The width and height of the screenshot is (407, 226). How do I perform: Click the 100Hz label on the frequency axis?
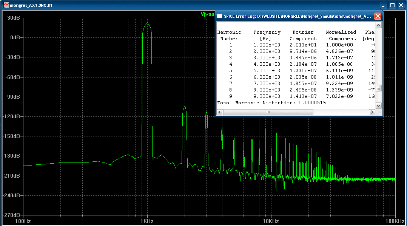pyautogui.click(x=23, y=221)
